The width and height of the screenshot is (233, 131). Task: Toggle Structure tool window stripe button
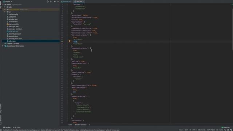(1, 120)
